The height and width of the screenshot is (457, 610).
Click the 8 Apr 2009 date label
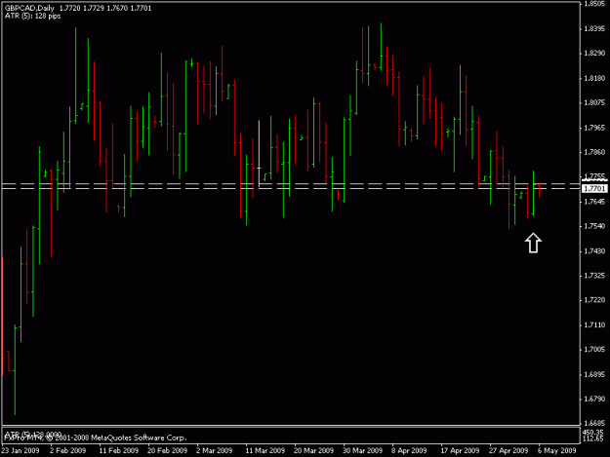(x=409, y=450)
